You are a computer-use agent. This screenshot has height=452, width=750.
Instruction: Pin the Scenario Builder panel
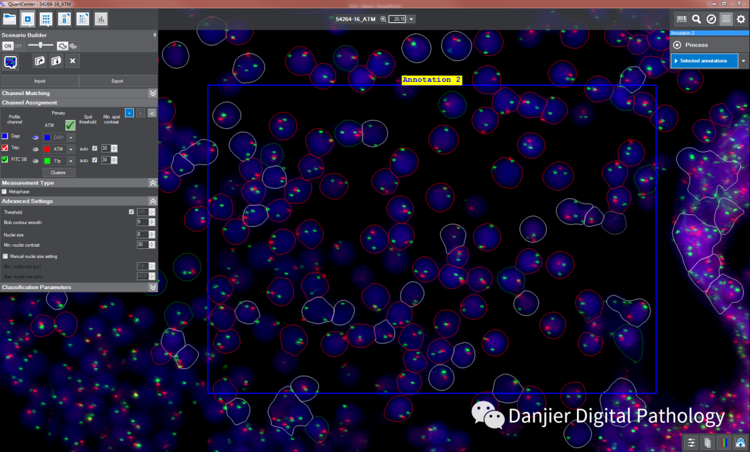pyautogui.click(x=154, y=35)
